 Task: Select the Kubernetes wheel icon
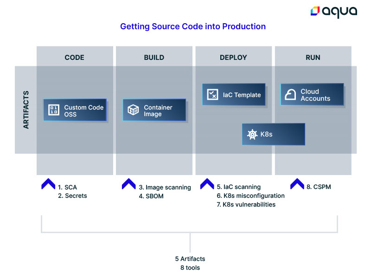tap(252, 134)
